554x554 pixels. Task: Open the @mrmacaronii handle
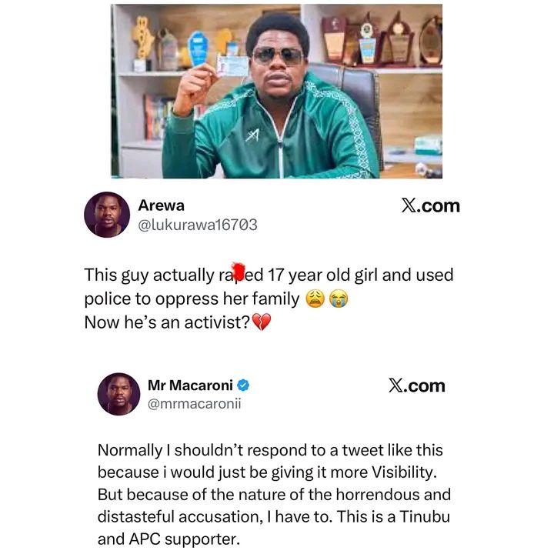[x=194, y=404]
